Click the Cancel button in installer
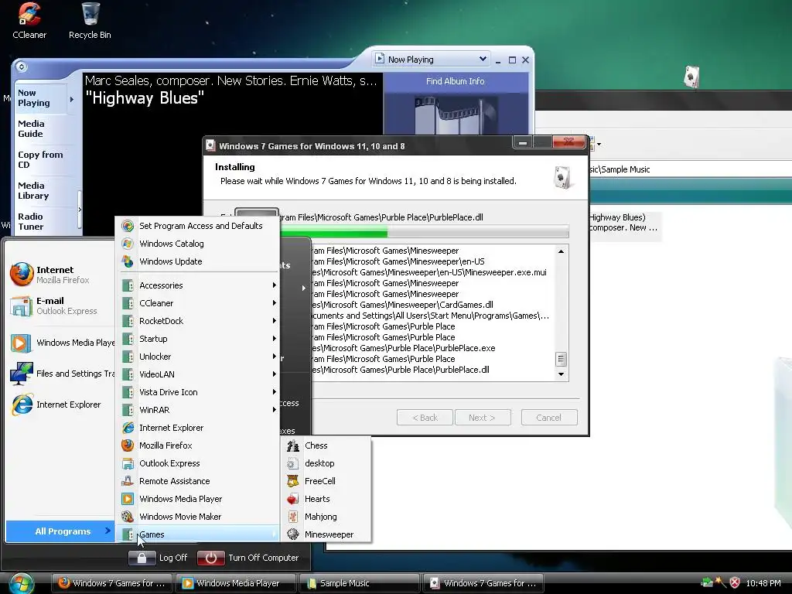This screenshot has width=792, height=594. [549, 418]
